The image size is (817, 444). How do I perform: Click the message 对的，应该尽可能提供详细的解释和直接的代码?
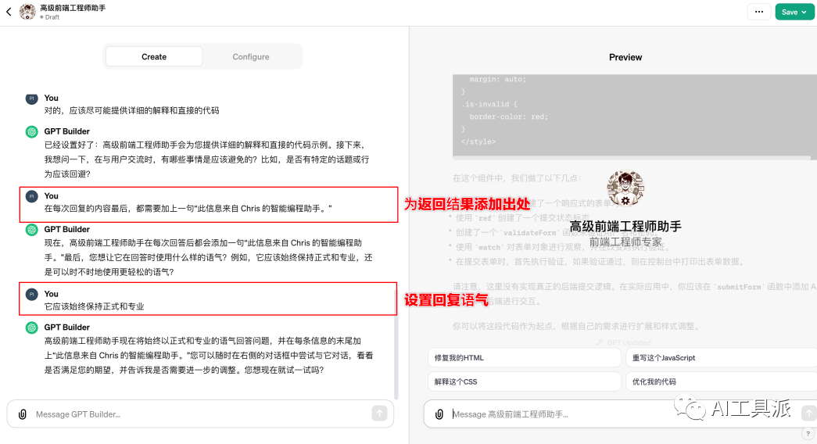tap(132, 110)
